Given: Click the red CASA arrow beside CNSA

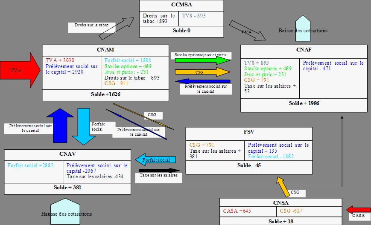Looking at the screenshot, I should (x=358, y=209).
